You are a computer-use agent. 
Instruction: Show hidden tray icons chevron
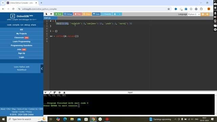pyautogui.click(x=175, y=119)
